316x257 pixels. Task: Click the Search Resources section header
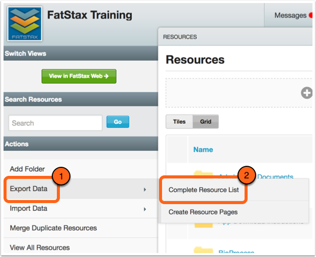tap(81, 99)
